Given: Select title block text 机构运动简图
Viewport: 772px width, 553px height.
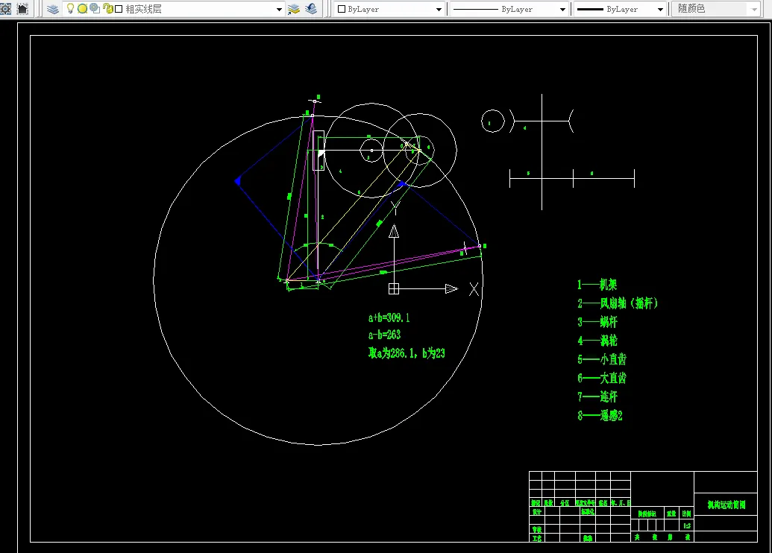Looking at the screenshot, I should coord(727,505).
